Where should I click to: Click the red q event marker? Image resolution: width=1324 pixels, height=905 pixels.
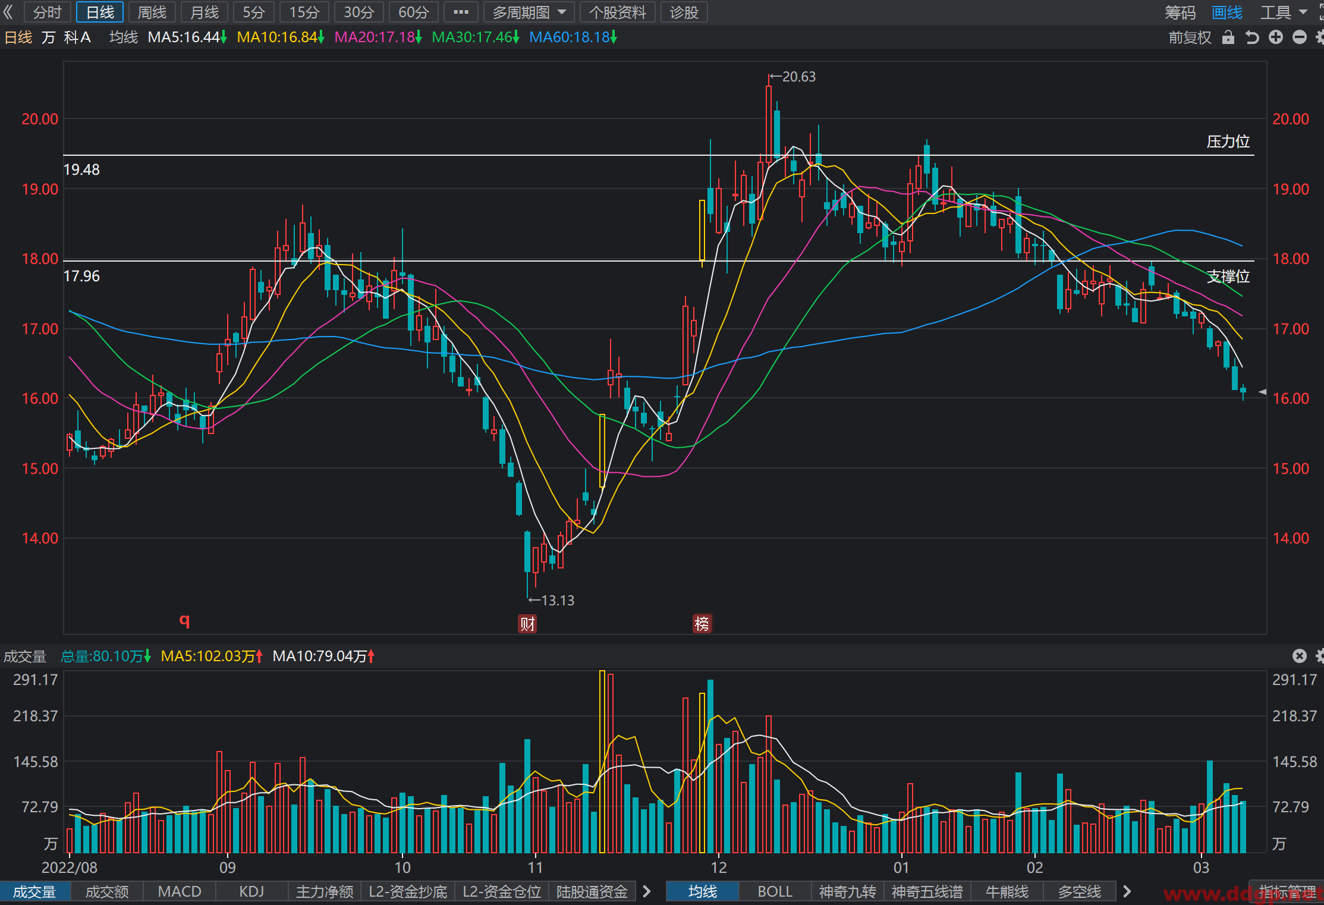pos(185,621)
